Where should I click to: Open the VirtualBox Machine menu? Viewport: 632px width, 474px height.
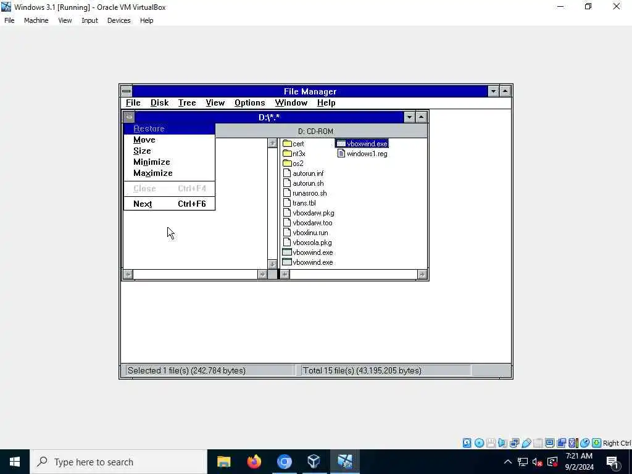(36, 20)
